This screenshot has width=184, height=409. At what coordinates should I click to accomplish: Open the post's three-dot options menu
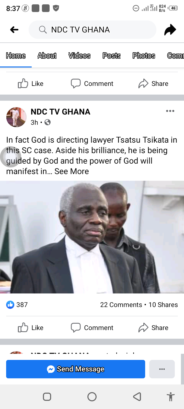click(170, 111)
